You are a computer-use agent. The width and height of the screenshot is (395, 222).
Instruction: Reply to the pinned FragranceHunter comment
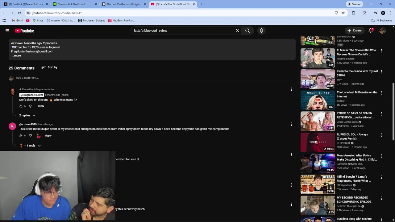point(41,106)
